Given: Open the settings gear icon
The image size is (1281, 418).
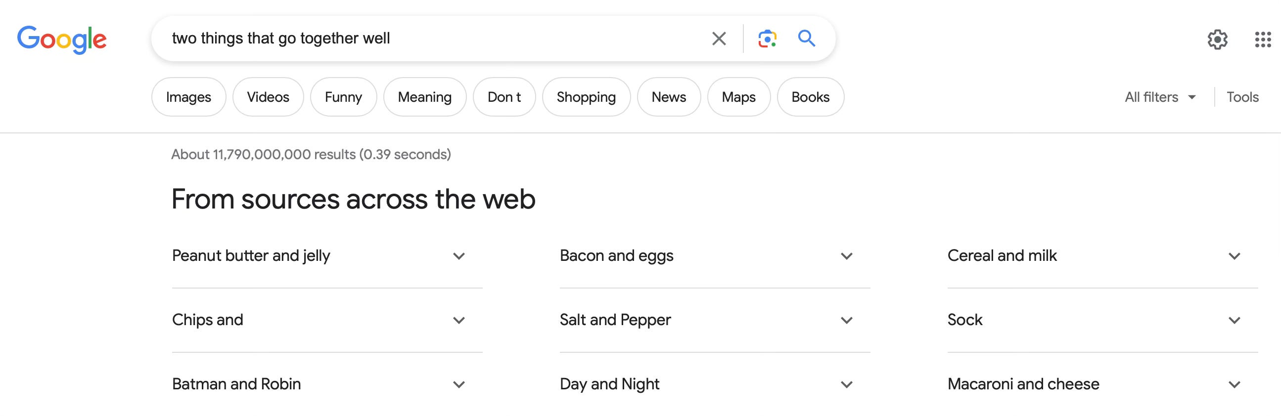Looking at the screenshot, I should [1217, 39].
